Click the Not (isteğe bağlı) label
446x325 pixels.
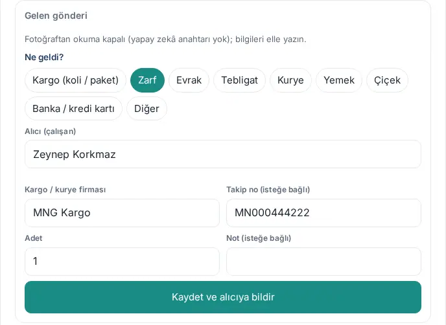(259, 238)
